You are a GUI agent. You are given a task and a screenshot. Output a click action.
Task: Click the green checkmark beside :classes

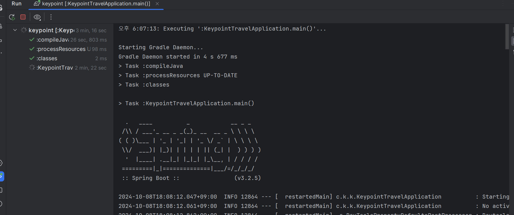pos(32,58)
